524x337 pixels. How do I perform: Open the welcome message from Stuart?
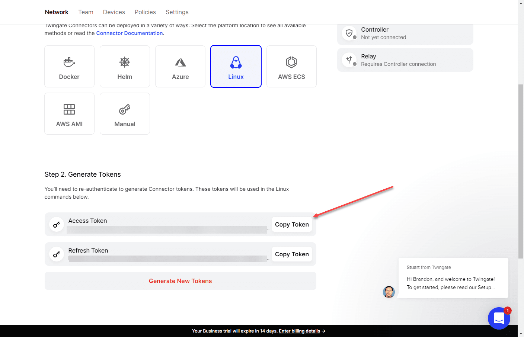pos(453,278)
